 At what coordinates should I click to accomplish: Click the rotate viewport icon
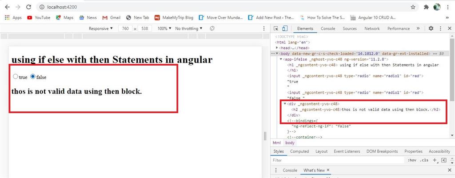pyautogui.click(x=212, y=28)
